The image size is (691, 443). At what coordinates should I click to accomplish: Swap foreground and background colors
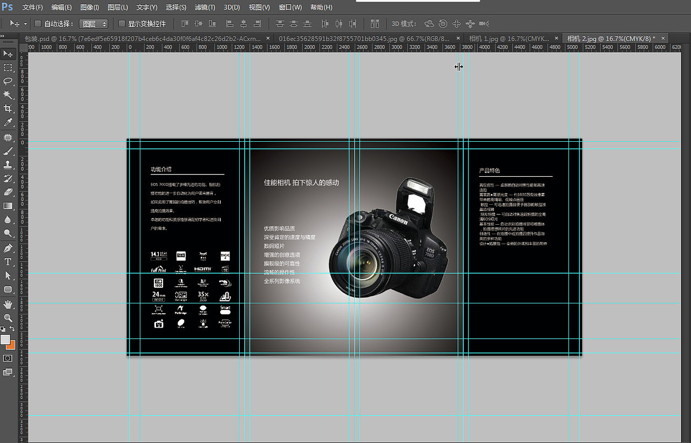[x=12, y=328]
